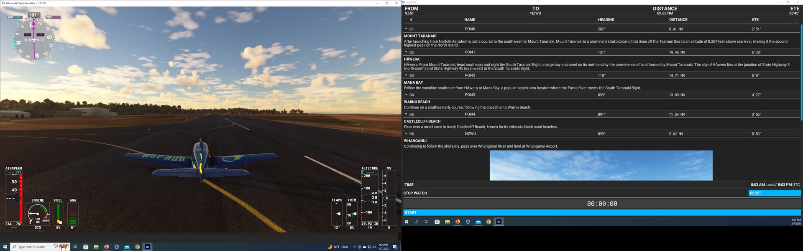Click the WHANGANUI waypoint title
This screenshot has width=803, height=251.
point(415,141)
